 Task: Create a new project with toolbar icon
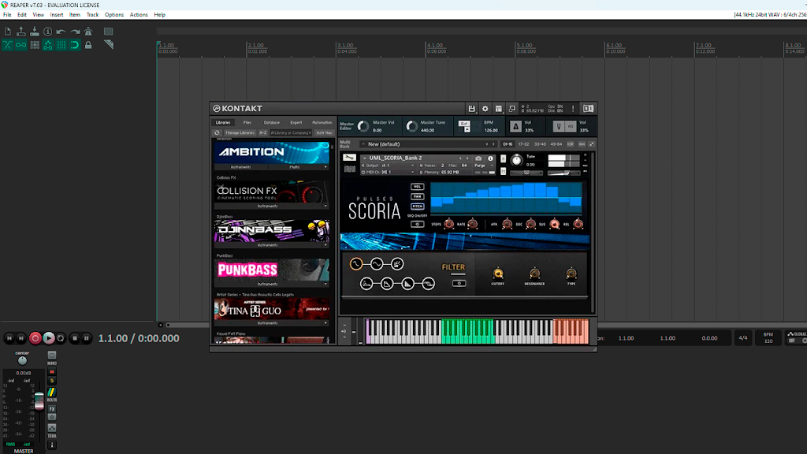click(8, 32)
